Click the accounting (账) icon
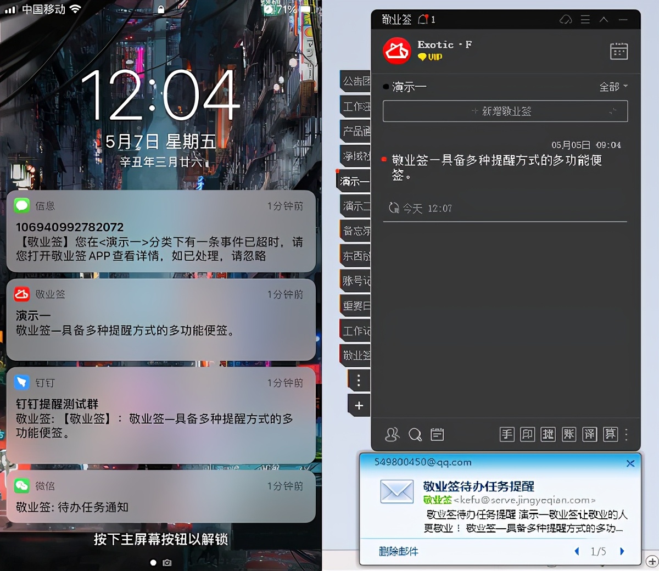659x571 pixels. [x=569, y=434]
